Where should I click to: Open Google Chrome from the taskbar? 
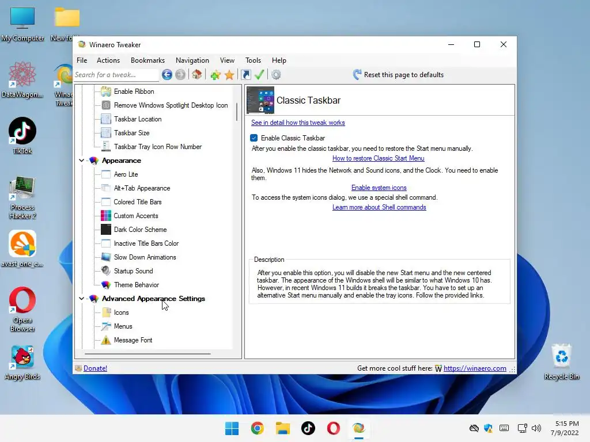pyautogui.click(x=258, y=428)
